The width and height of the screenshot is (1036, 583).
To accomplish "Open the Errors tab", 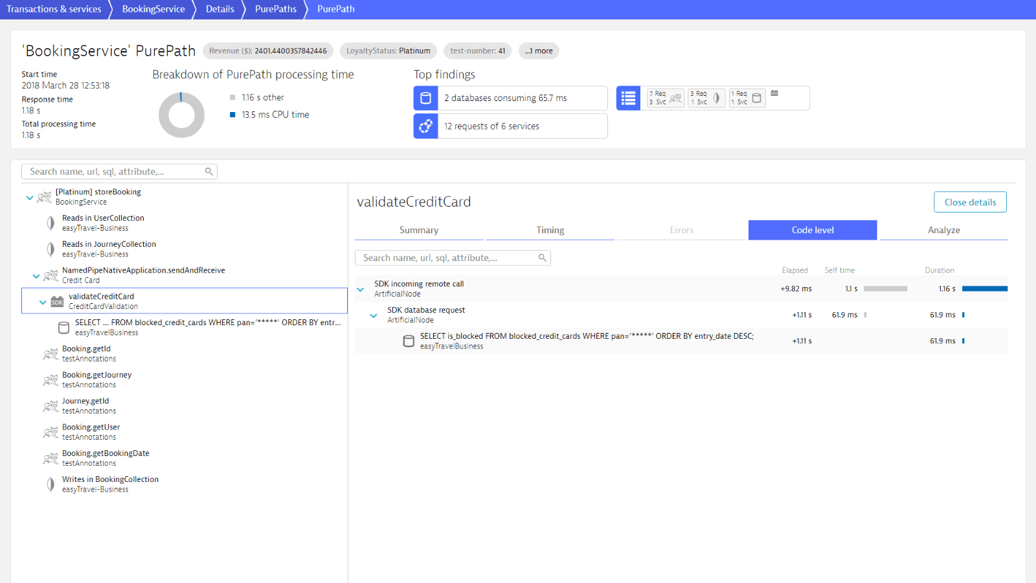I will pos(682,230).
